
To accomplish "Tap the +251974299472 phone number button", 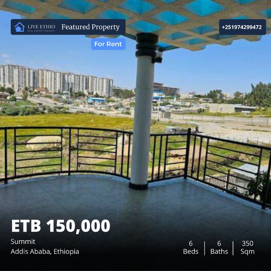I will (x=242, y=27).
